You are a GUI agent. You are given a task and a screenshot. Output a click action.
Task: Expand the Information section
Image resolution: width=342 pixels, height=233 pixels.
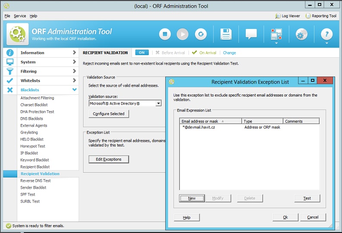tap(41, 53)
